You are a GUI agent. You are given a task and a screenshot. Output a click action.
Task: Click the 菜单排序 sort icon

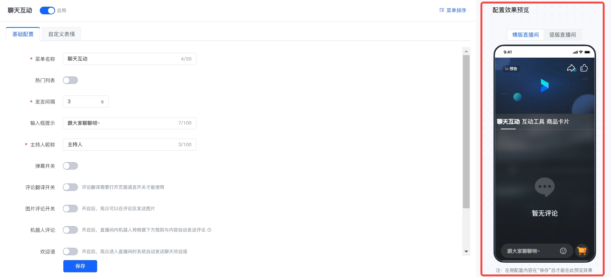tap(442, 10)
